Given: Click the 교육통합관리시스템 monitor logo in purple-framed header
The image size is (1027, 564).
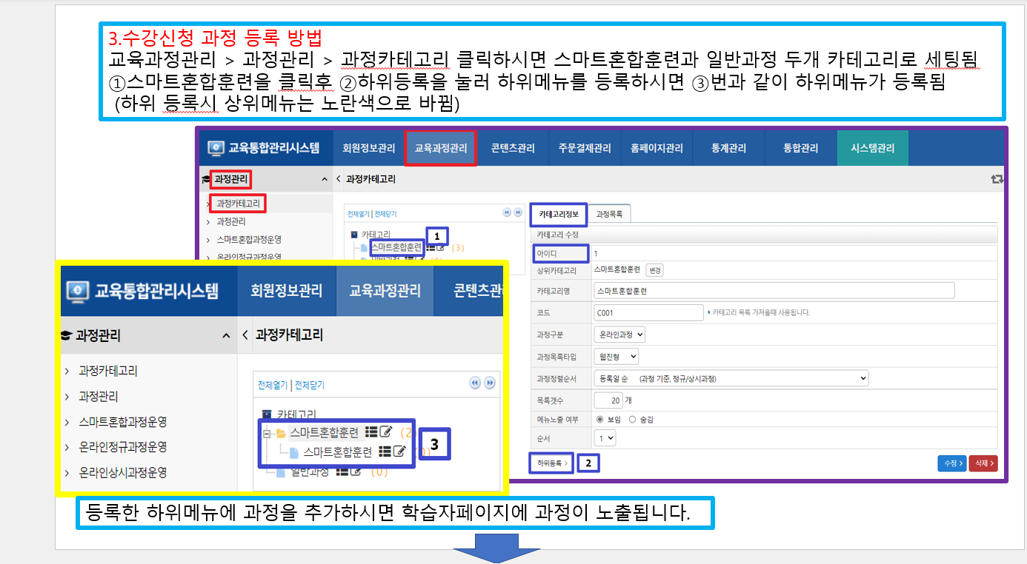Looking at the screenshot, I should tap(216, 148).
